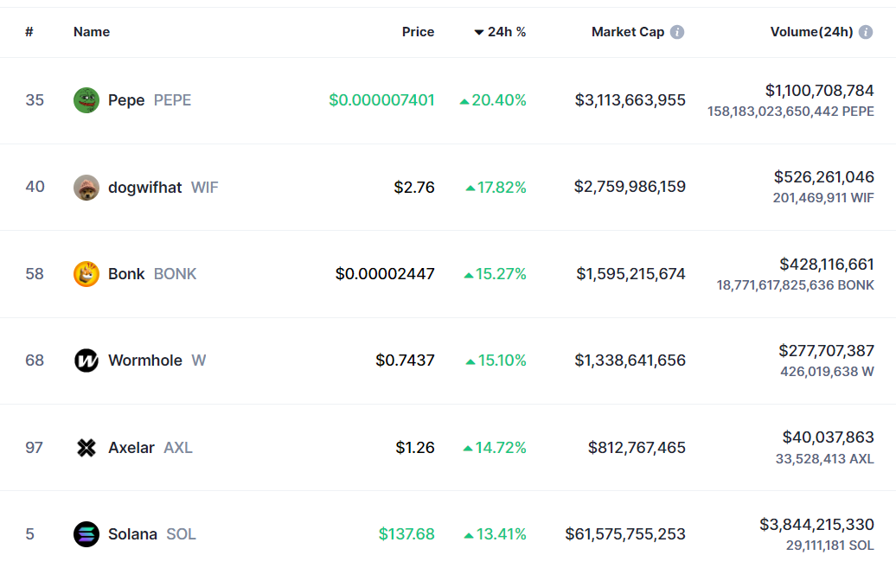The image size is (896, 568).
Task: Sort the table by Price header
Action: [418, 32]
